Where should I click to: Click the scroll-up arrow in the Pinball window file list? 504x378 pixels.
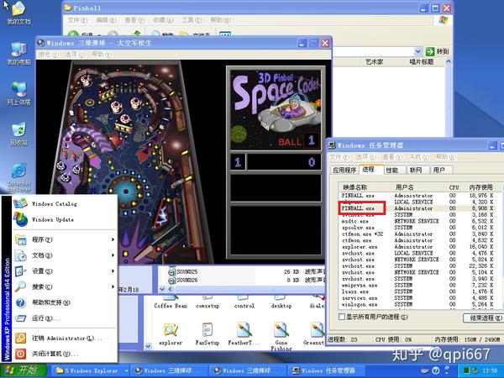pos(448,61)
